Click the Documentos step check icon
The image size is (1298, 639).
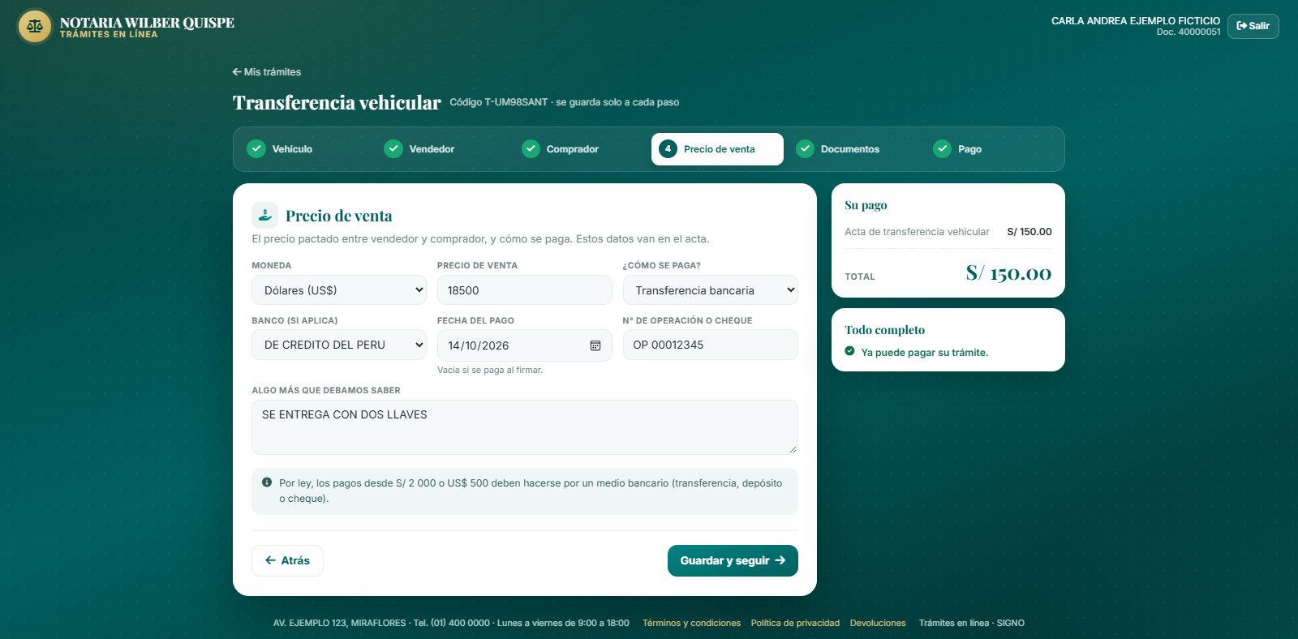click(x=805, y=149)
